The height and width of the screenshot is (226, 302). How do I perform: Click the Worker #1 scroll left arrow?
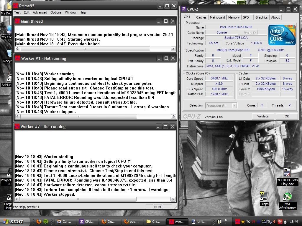18,117
